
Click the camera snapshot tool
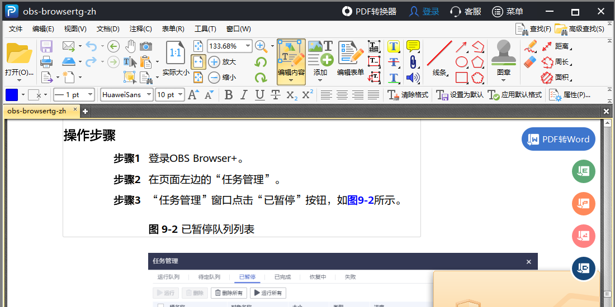(x=146, y=46)
